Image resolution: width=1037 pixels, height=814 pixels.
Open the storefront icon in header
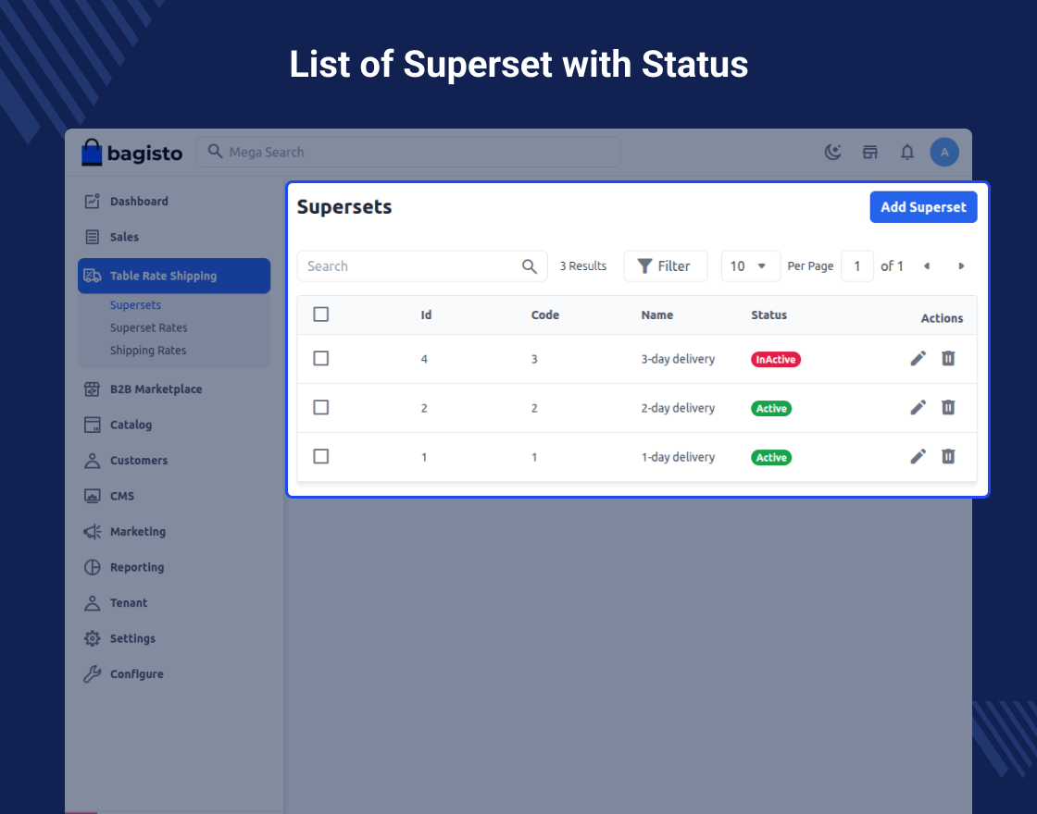click(x=869, y=153)
